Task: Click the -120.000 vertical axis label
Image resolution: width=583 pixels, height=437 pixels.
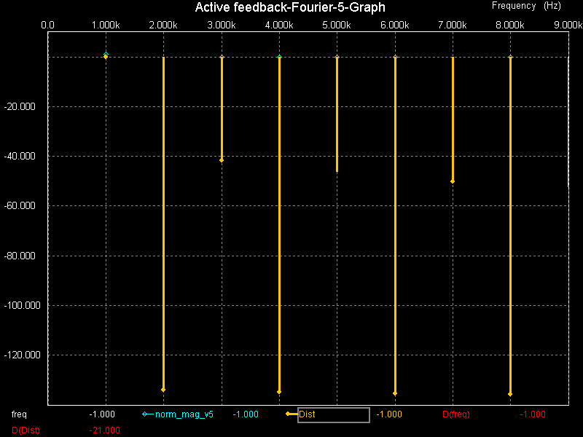Action: pos(22,355)
